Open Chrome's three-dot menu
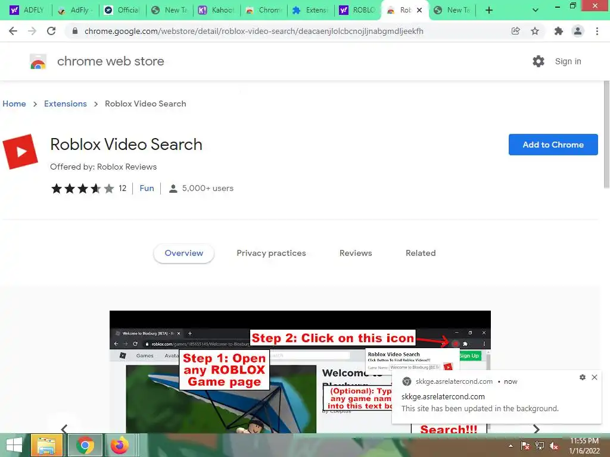Image resolution: width=610 pixels, height=457 pixels. point(597,31)
